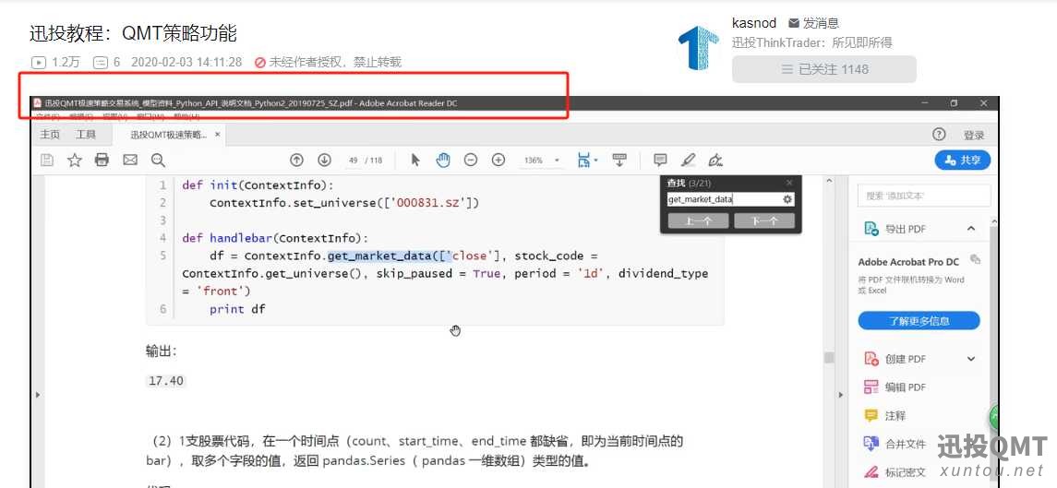Click the 导出 PDF label
This screenshot has width=1057, height=488.
906,229
